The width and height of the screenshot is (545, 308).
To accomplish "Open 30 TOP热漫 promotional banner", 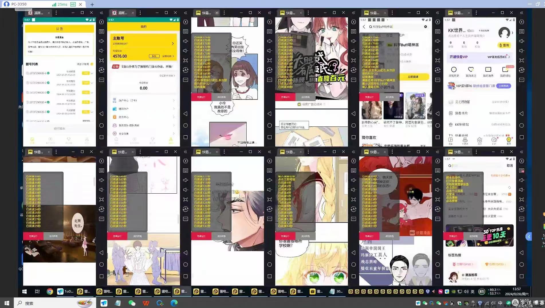I will [480, 235].
